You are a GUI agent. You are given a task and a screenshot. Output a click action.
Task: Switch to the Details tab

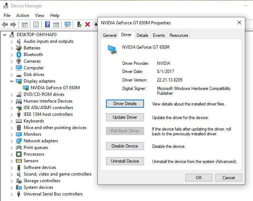(x=142, y=35)
